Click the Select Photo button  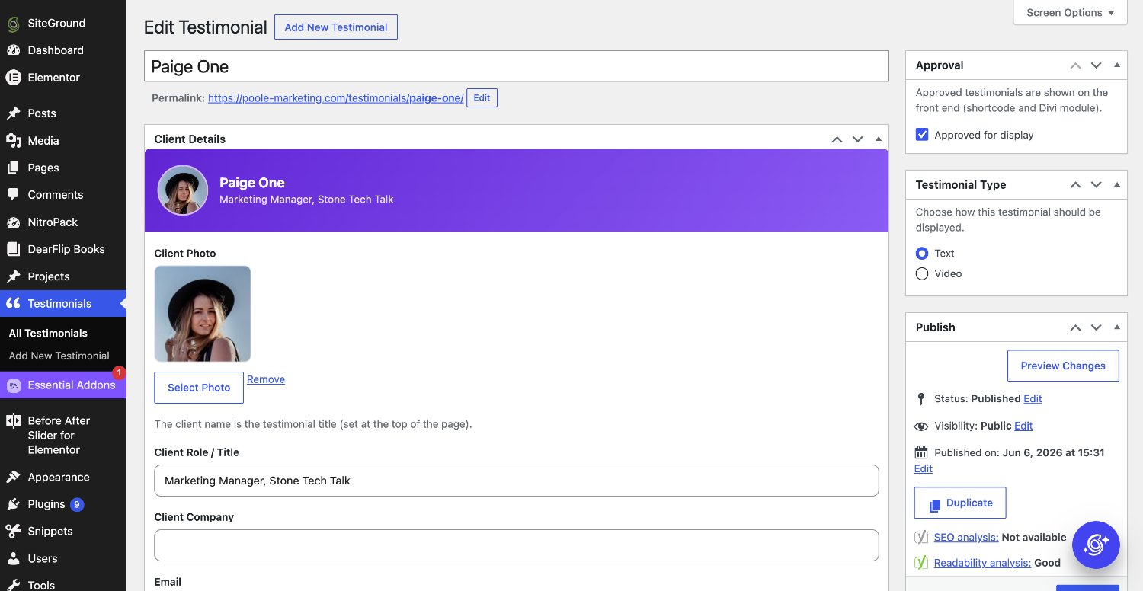[x=199, y=388]
